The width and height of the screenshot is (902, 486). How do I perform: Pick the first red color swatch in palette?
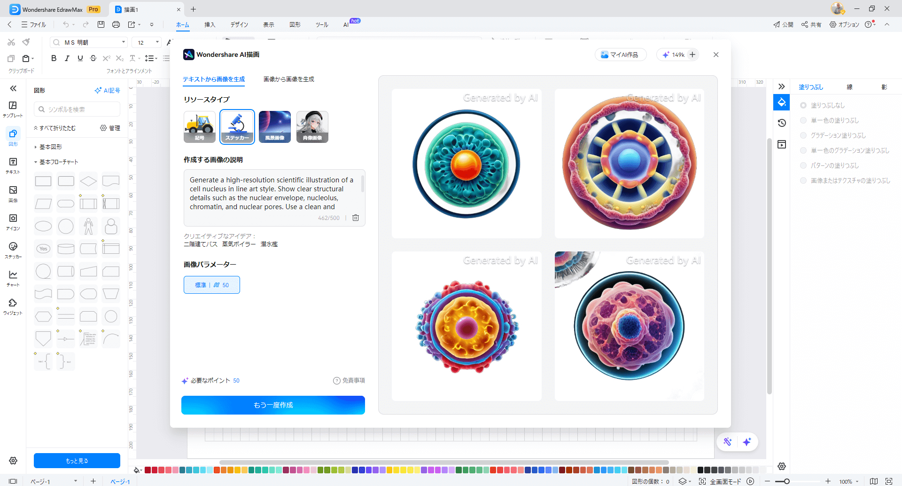click(x=148, y=470)
